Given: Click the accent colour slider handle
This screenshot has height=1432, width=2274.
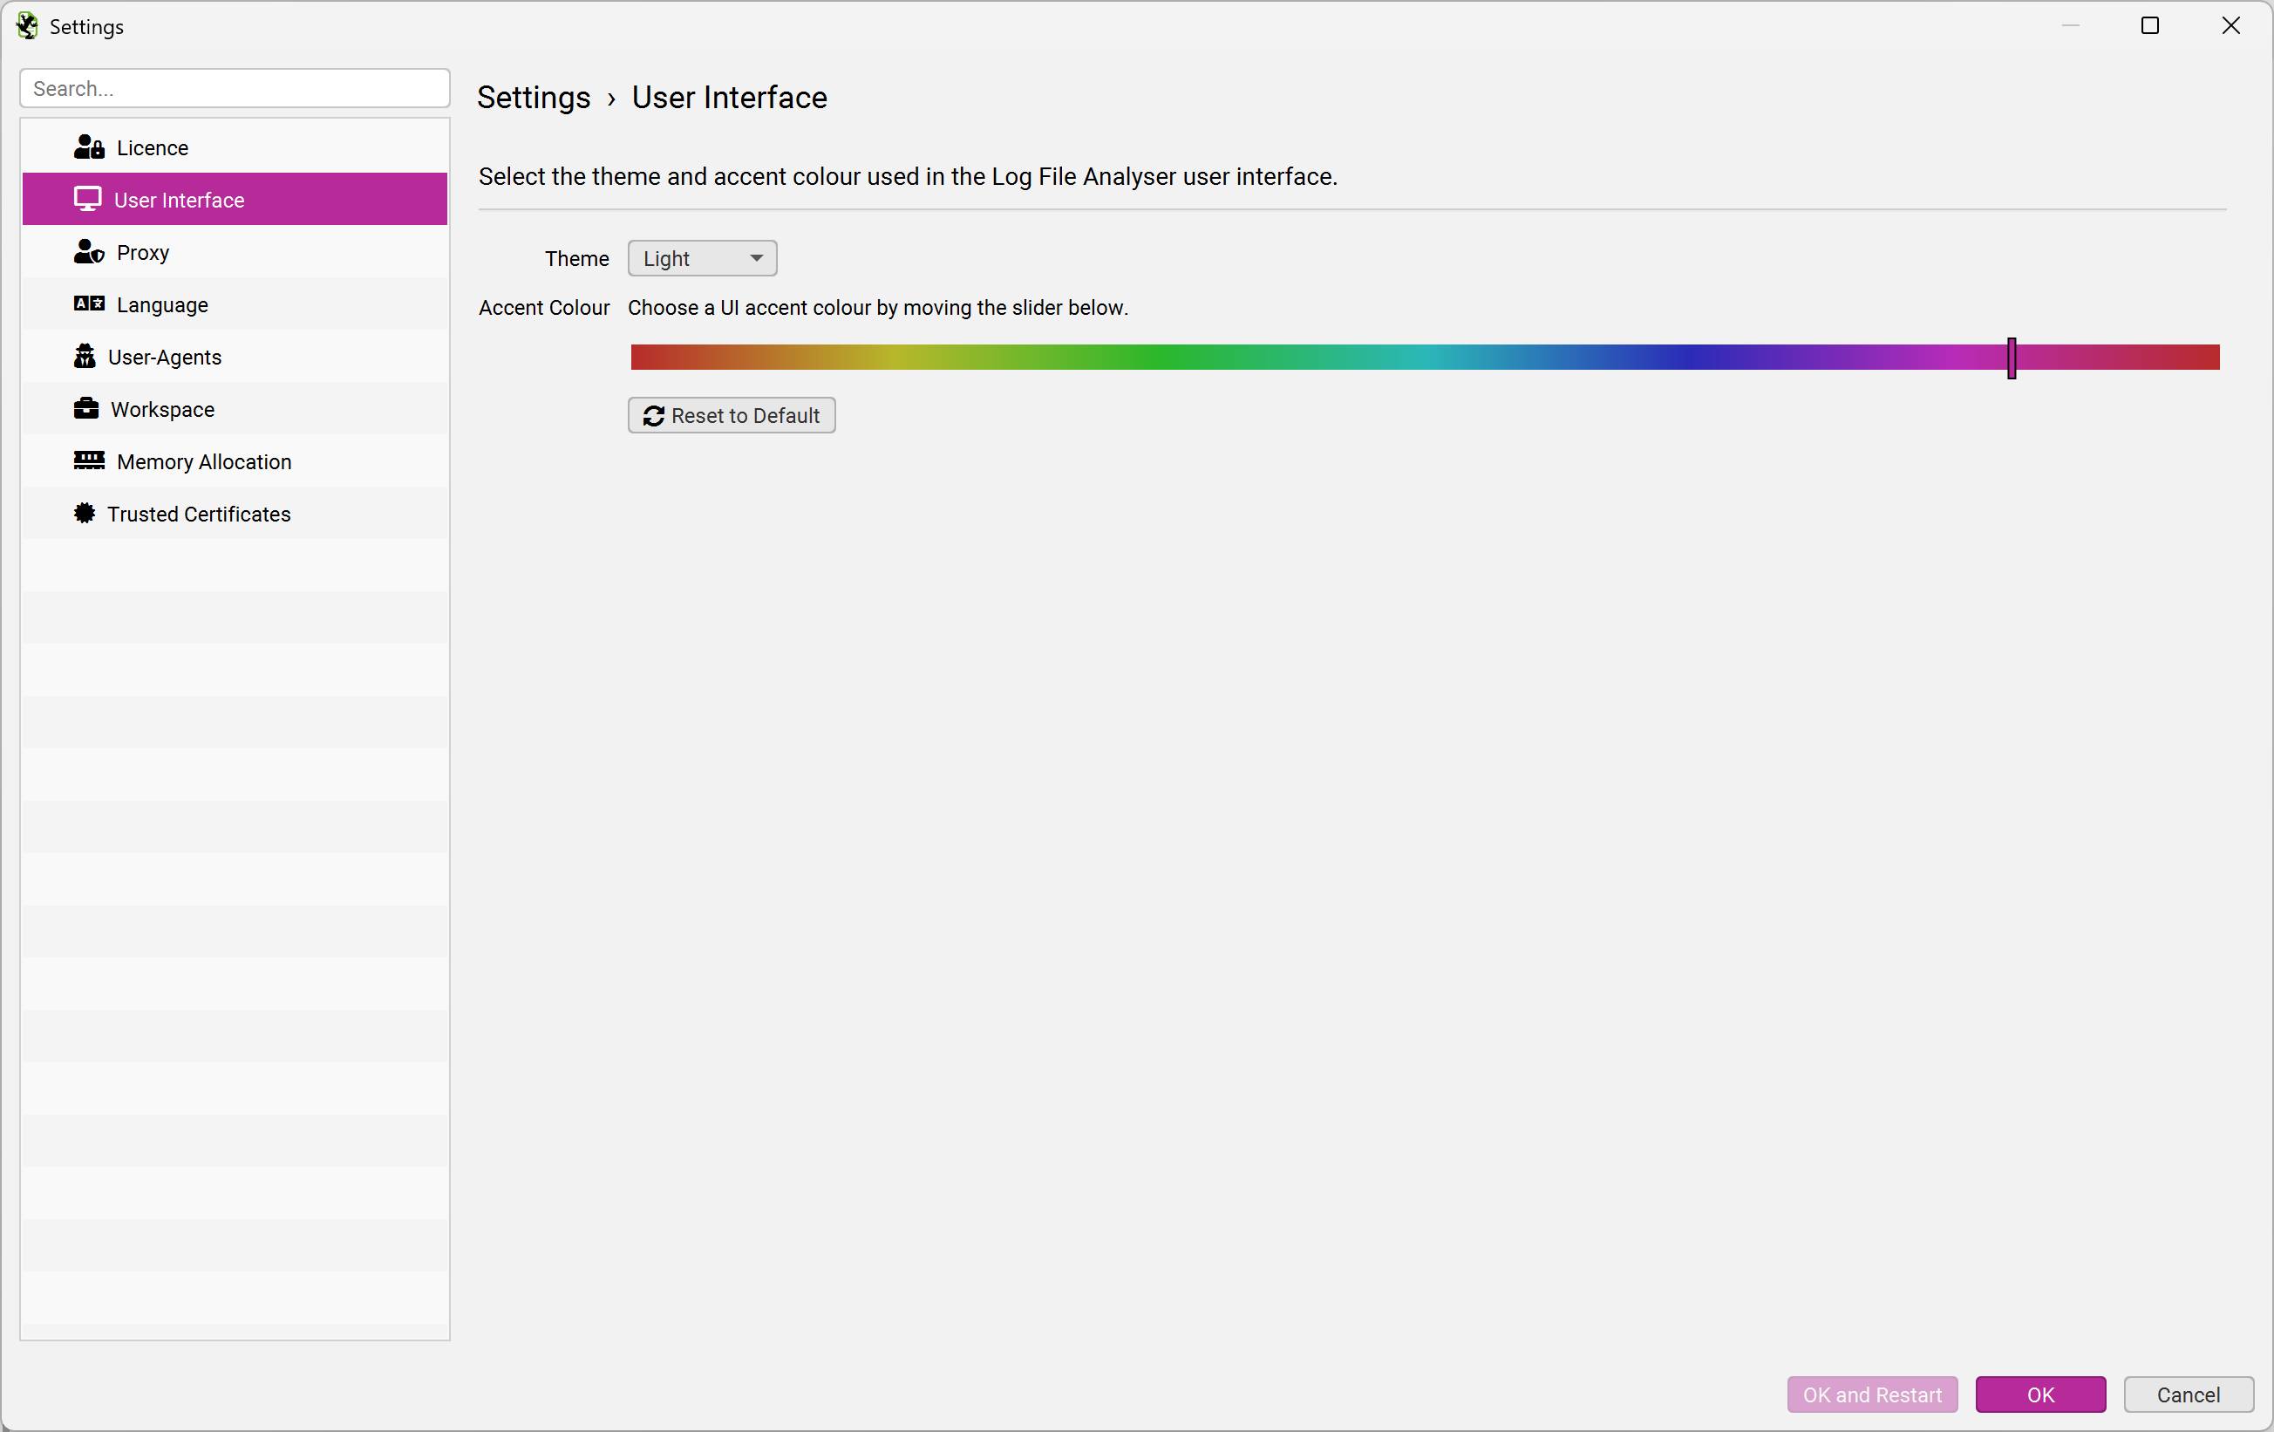Looking at the screenshot, I should click(x=2012, y=358).
